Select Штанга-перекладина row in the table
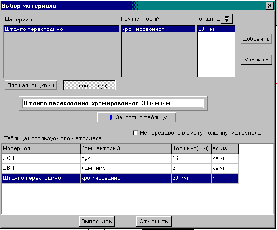The width and height of the screenshot is (277, 230). pos(120,178)
